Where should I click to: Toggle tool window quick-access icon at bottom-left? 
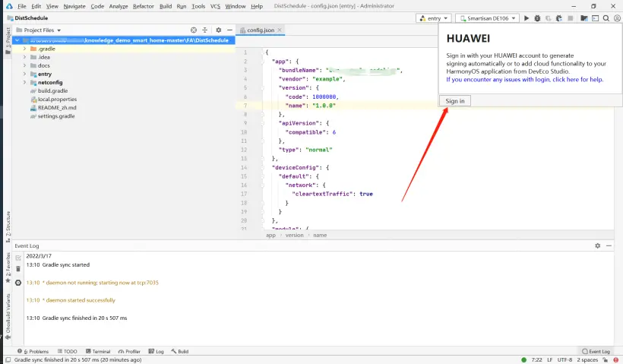coord(8,359)
